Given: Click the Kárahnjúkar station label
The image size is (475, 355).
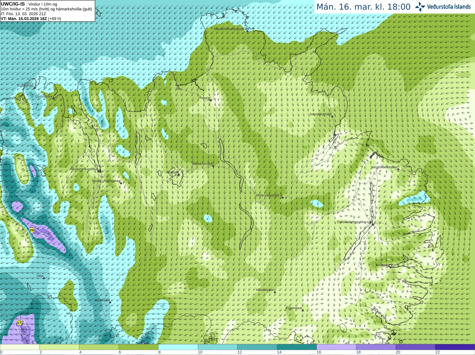Looking at the screenshot, I should [x=265, y=290].
